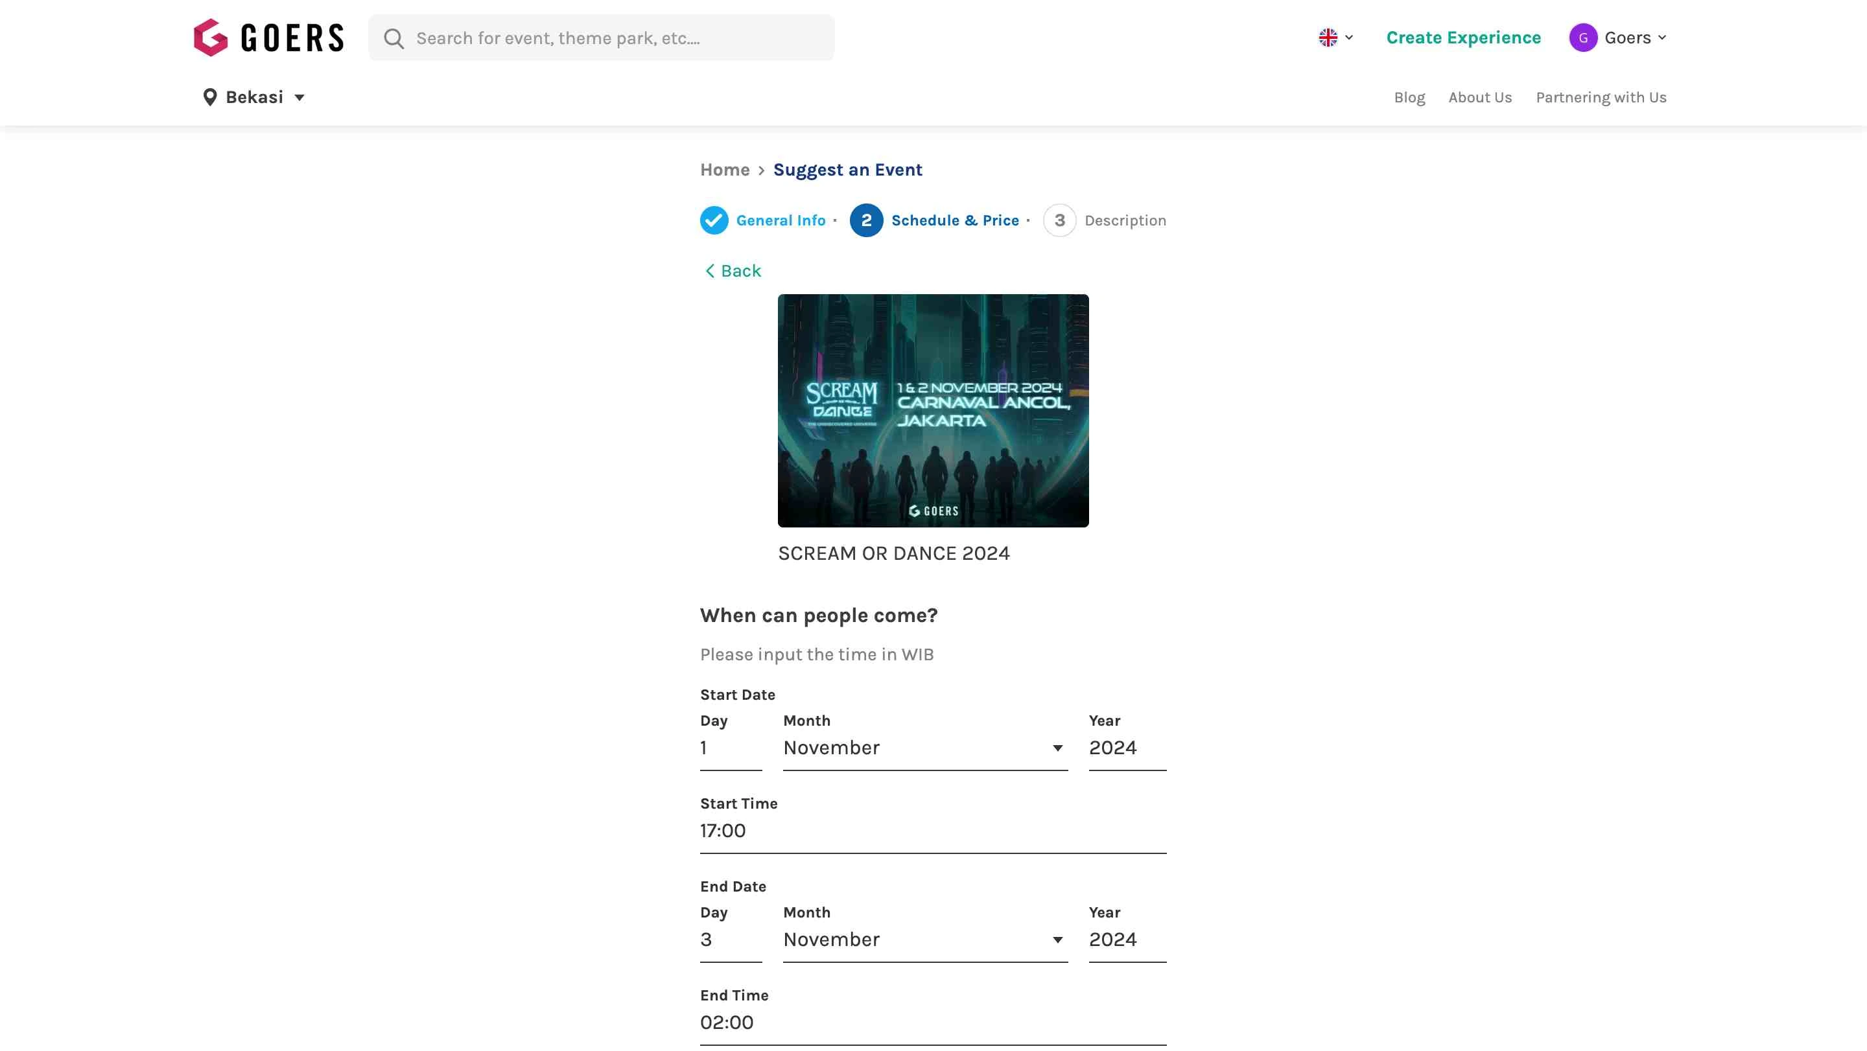This screenshot has width=1867, height=1051.
Task: Click the SCREAM OR DANCE 2024 title
Action: (x=894, y=553)
